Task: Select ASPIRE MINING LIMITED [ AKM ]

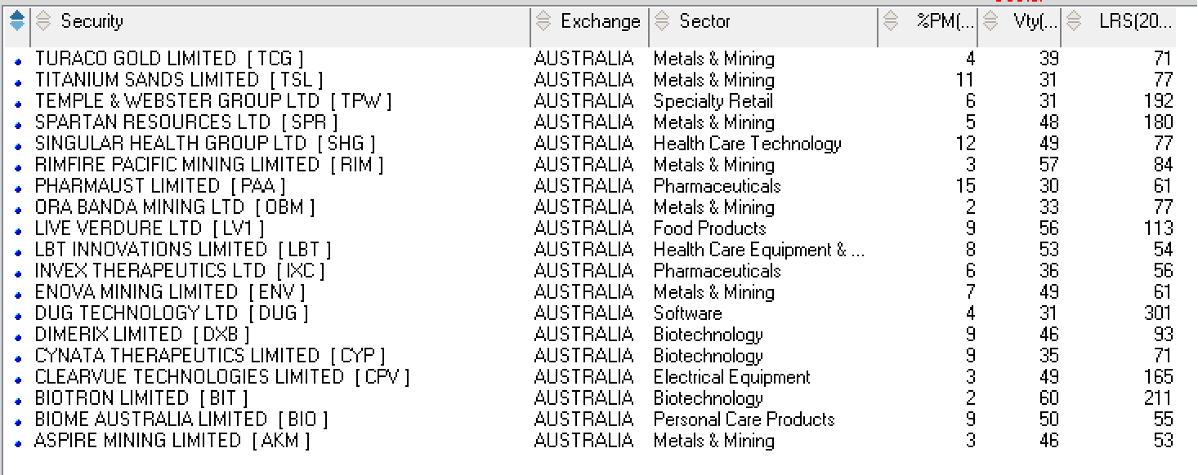Action: click(172, 441)
